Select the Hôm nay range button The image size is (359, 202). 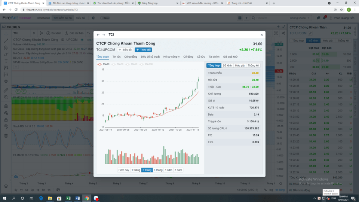coord(124,170)
